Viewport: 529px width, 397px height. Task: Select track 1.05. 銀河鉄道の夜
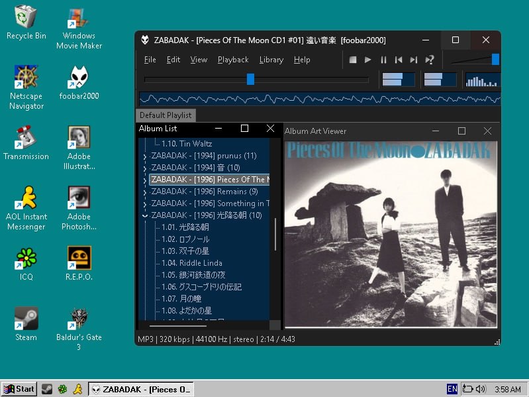(193, 275)
